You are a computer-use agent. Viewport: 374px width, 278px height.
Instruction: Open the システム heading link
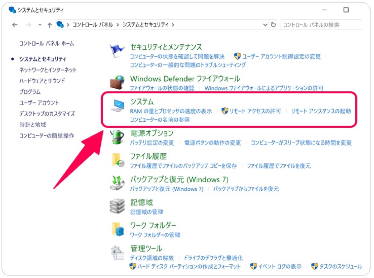[x=142, y=102]
